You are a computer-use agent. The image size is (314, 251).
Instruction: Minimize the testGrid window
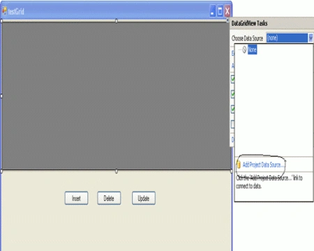212,11
